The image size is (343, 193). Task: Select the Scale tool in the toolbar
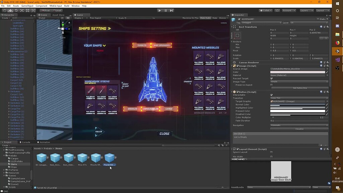point(21,10)
